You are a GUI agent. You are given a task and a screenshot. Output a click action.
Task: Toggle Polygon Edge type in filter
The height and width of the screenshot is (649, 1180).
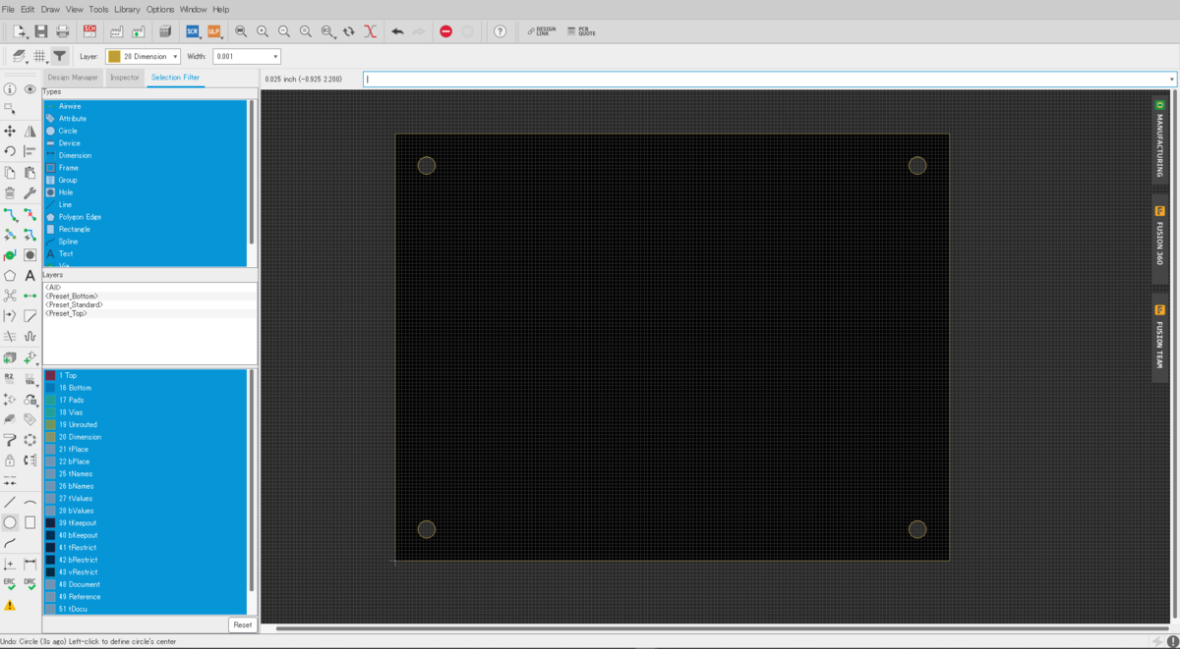[145, 217]
